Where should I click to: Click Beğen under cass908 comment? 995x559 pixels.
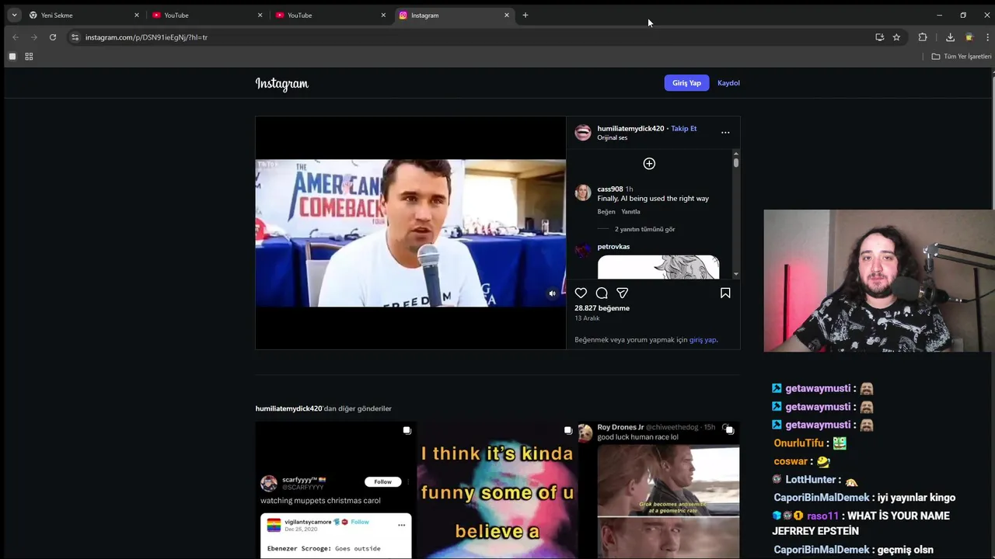click(606, 211)
